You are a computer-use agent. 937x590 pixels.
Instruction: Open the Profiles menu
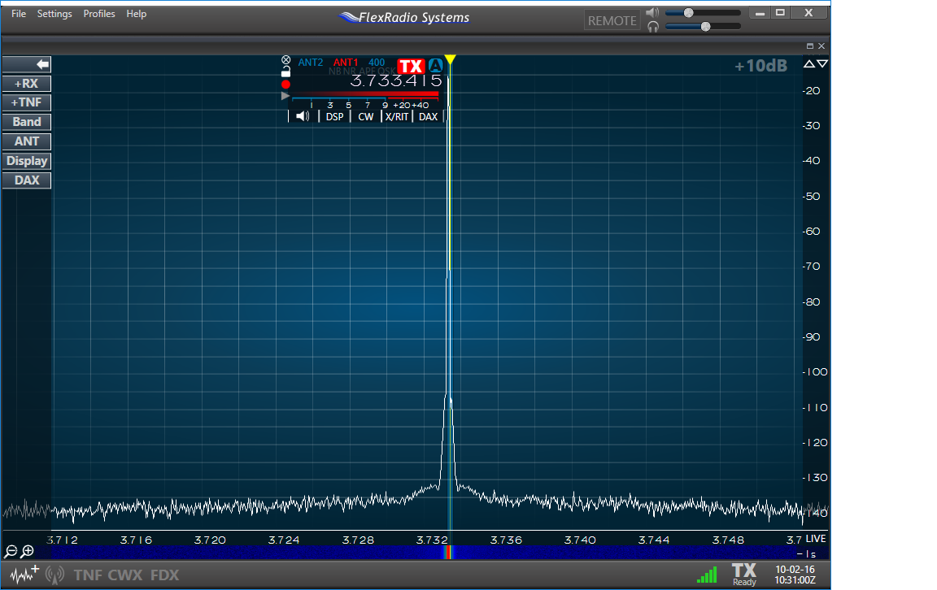click(x=99, y=14)
